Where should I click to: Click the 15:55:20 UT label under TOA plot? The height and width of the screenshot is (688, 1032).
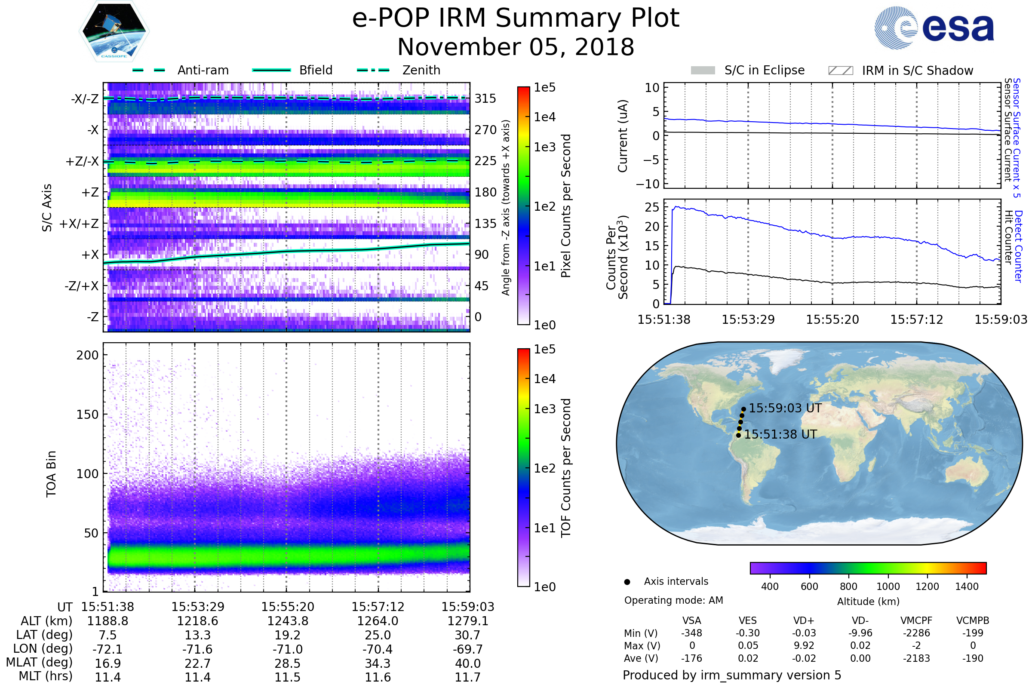point(288,607)
